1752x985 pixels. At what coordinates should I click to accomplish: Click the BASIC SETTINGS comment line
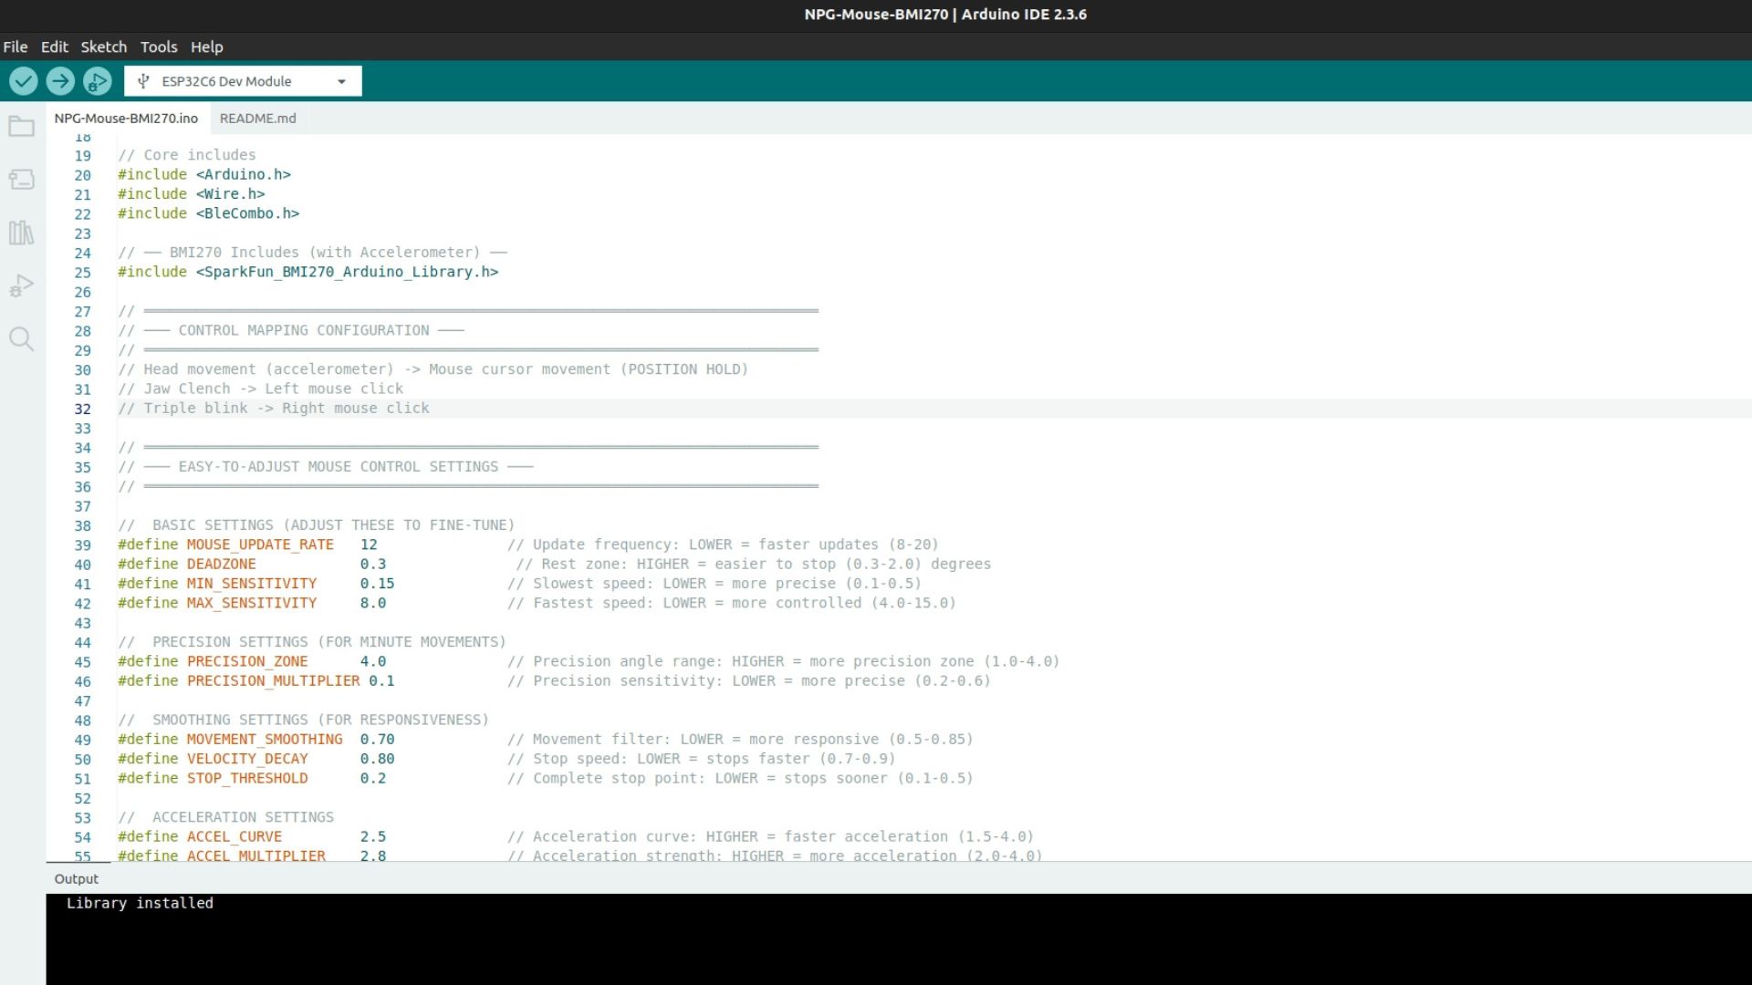click(x=317, y=525)
